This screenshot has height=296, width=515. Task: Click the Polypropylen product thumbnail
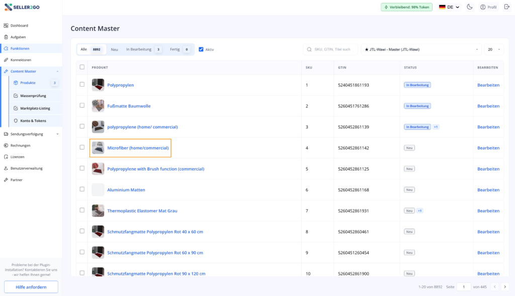point(98,85)
